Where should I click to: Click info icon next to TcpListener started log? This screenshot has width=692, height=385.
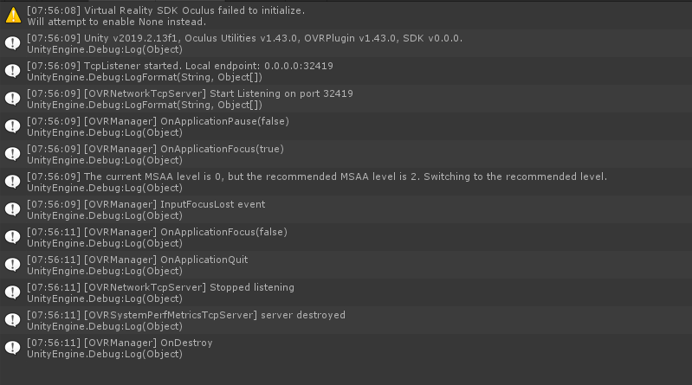coord(12,71)
